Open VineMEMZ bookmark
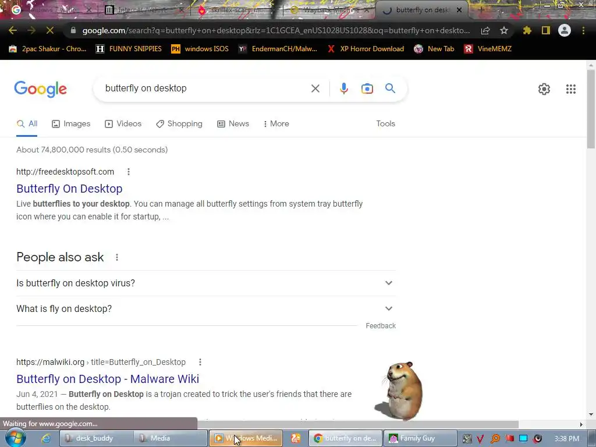596x447 pixels. pos(488,49)
